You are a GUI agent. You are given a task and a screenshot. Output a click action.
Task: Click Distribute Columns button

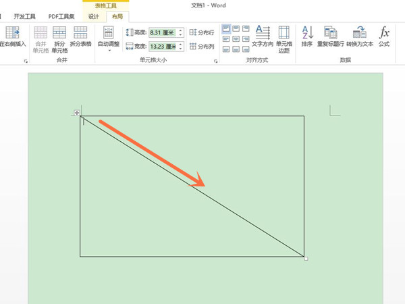(x=202, y=46)
